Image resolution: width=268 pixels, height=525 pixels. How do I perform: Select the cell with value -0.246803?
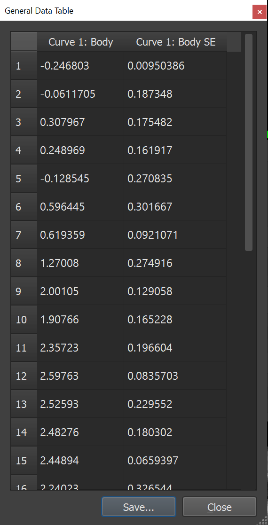(80, 66)
